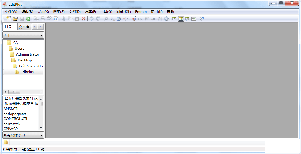This screenshot has width=301, height=154.
Task: Click the Paste clipboard icon
Action: coord(77,19)
